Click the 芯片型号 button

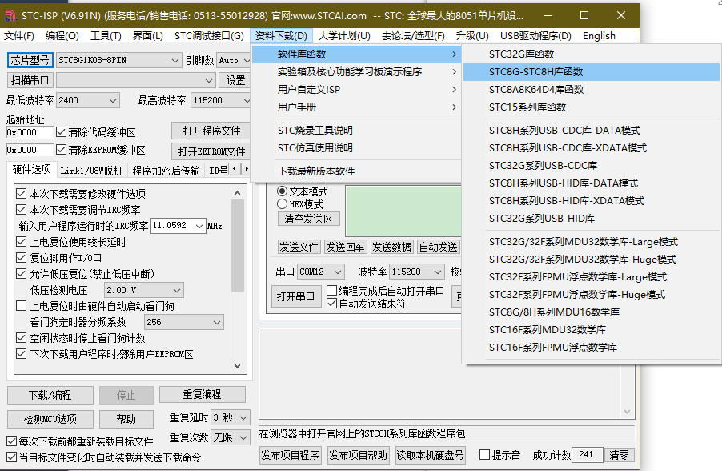pos(30,60)
